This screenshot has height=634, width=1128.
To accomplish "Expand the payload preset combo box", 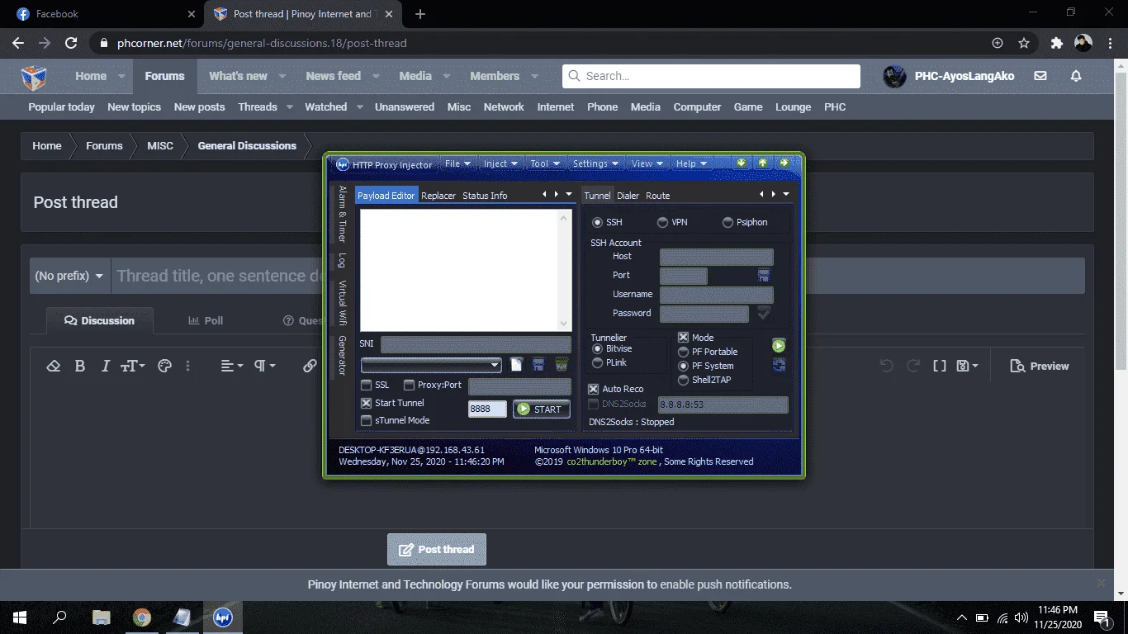I will point(495,365).
